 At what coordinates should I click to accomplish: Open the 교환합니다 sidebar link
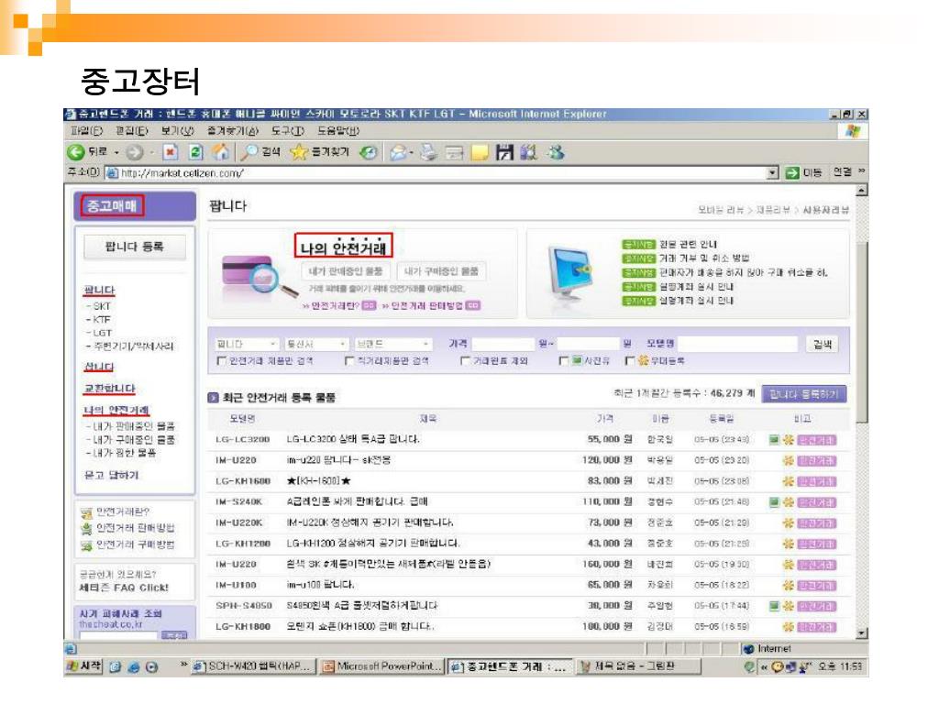(x=110, y=389)
